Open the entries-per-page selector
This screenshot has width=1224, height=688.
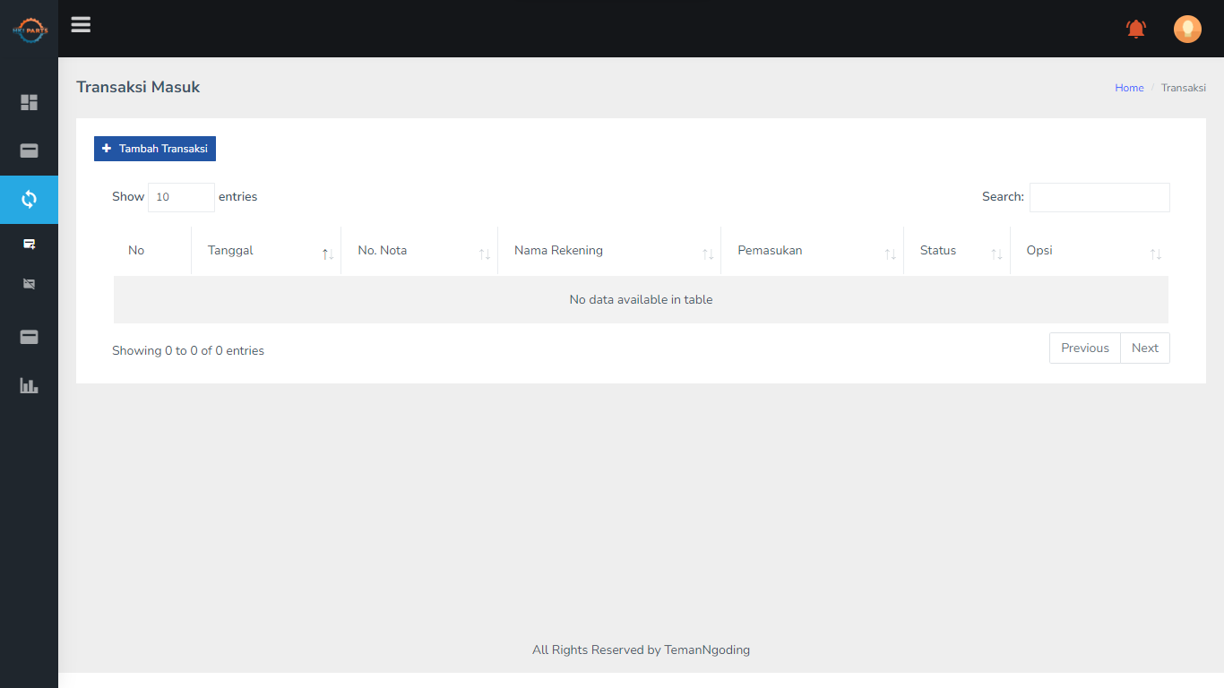[x=181, y=197]
